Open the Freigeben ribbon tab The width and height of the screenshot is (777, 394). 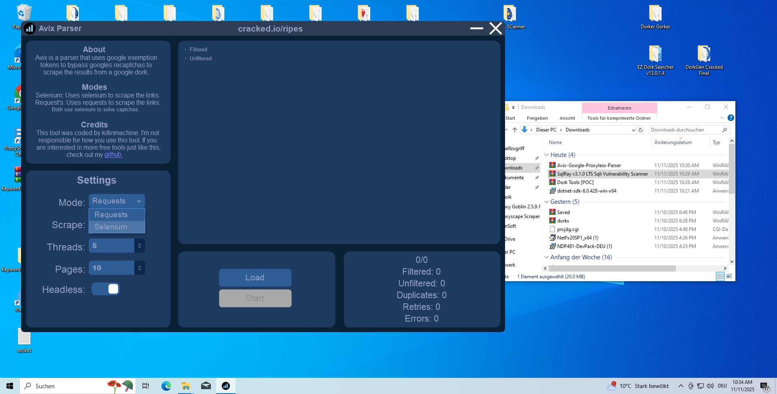(537, 118)
